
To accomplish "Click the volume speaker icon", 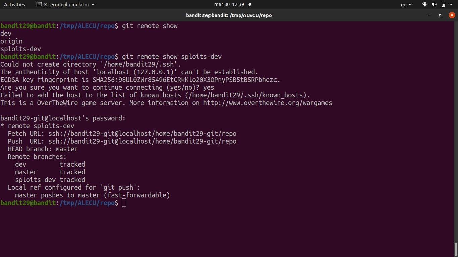I will tap(434, 5).
